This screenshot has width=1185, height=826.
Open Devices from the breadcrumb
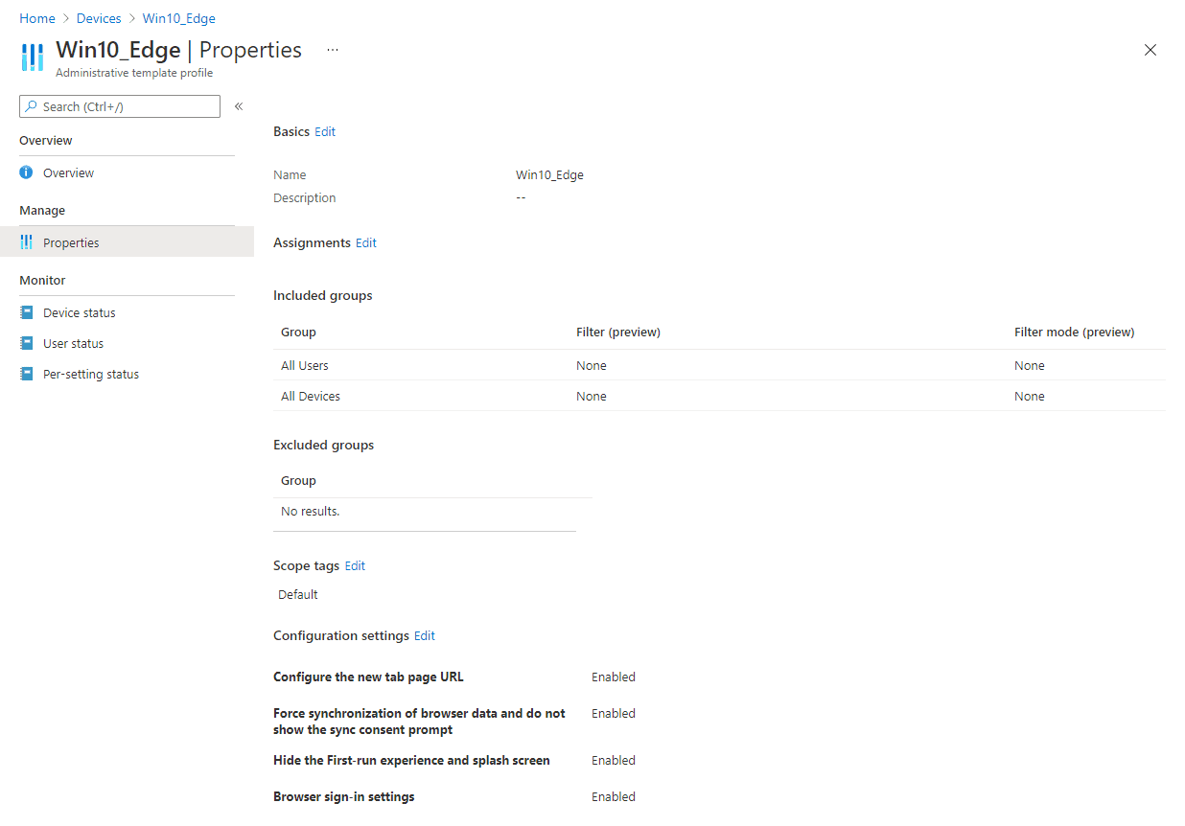coord(99,17)
